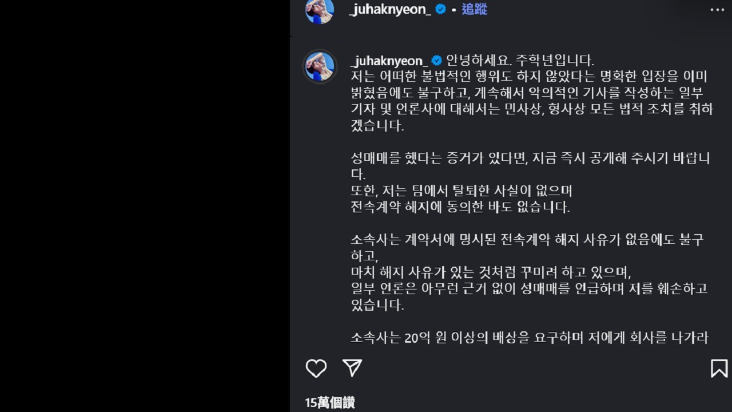
Task: View who liked via 15萬個讚
Action: click(x=329, y=403)
